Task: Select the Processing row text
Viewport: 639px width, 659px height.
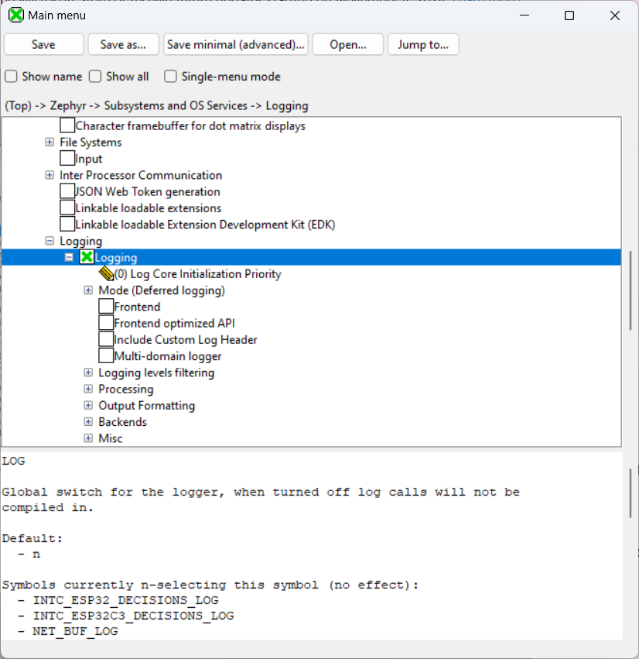Action: tap(126, 390)
